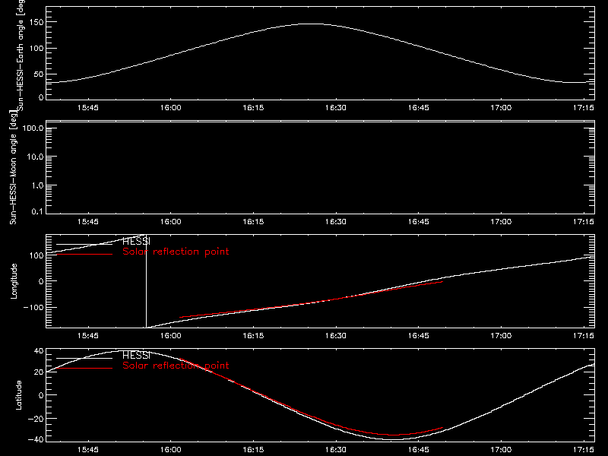Click the 16:15 time label under Earth angle plot
The height and width of the screenshot is (456, 608).
point(253,108)
